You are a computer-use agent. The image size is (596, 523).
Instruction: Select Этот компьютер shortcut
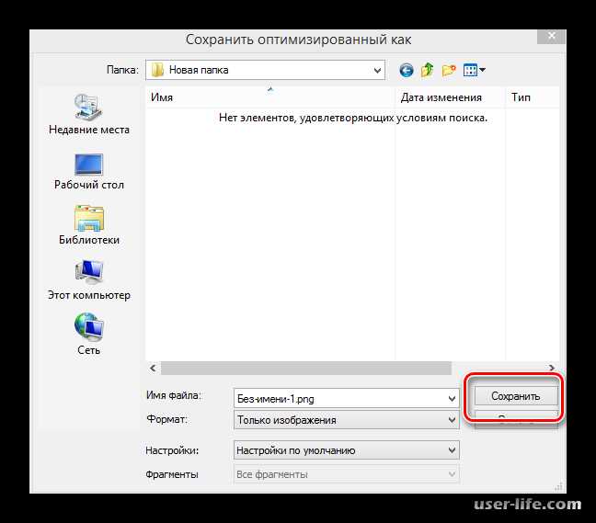pyautogui.click(x=89, y=280)
